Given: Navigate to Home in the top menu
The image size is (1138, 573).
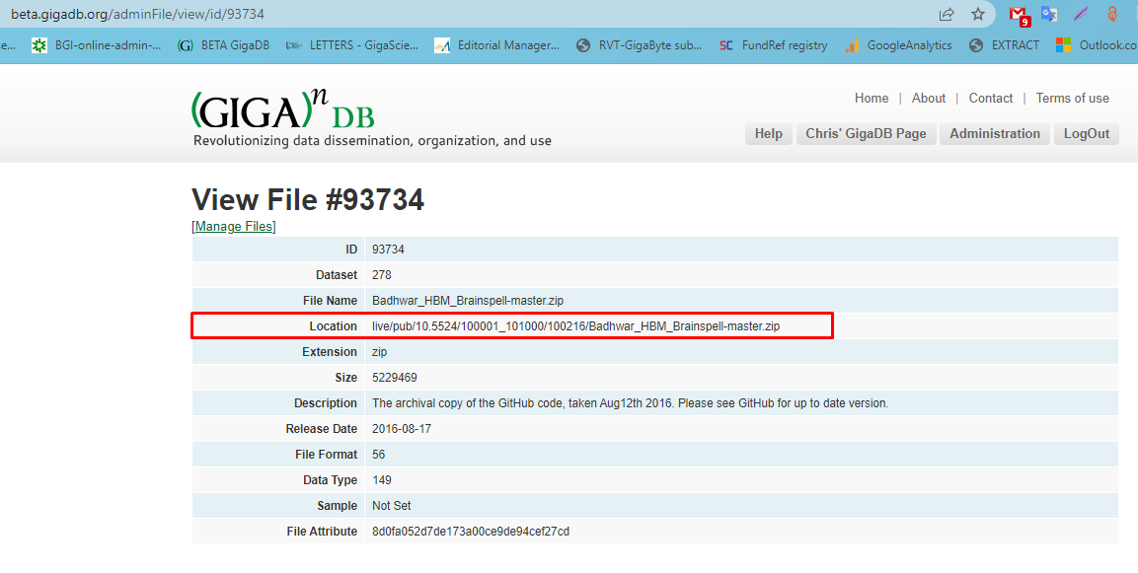Looking at the screenshot, I should coord(872,98).
